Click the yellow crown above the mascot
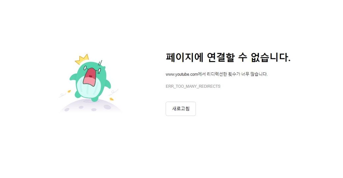This screenshot has height=178, width=343. pos(82,59)
